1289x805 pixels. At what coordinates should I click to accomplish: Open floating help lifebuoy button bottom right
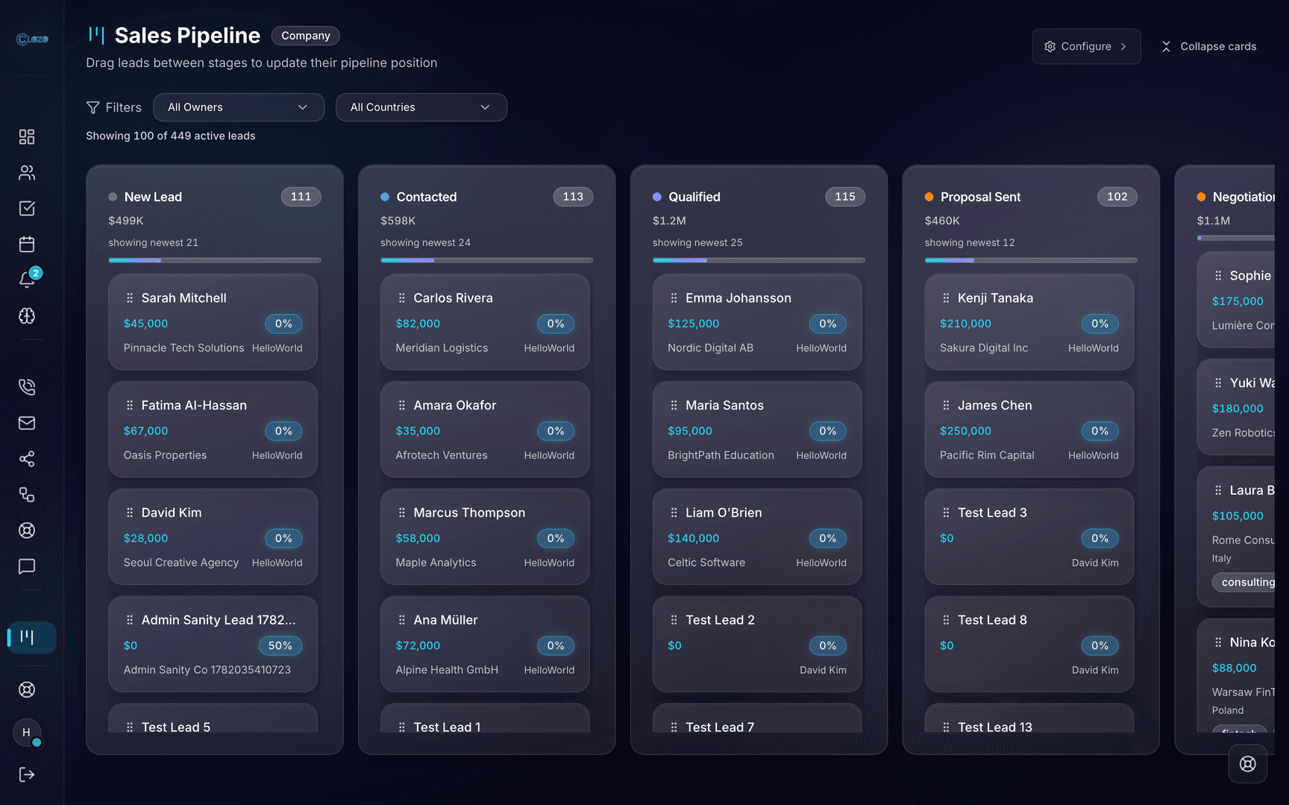(1247, 763)
